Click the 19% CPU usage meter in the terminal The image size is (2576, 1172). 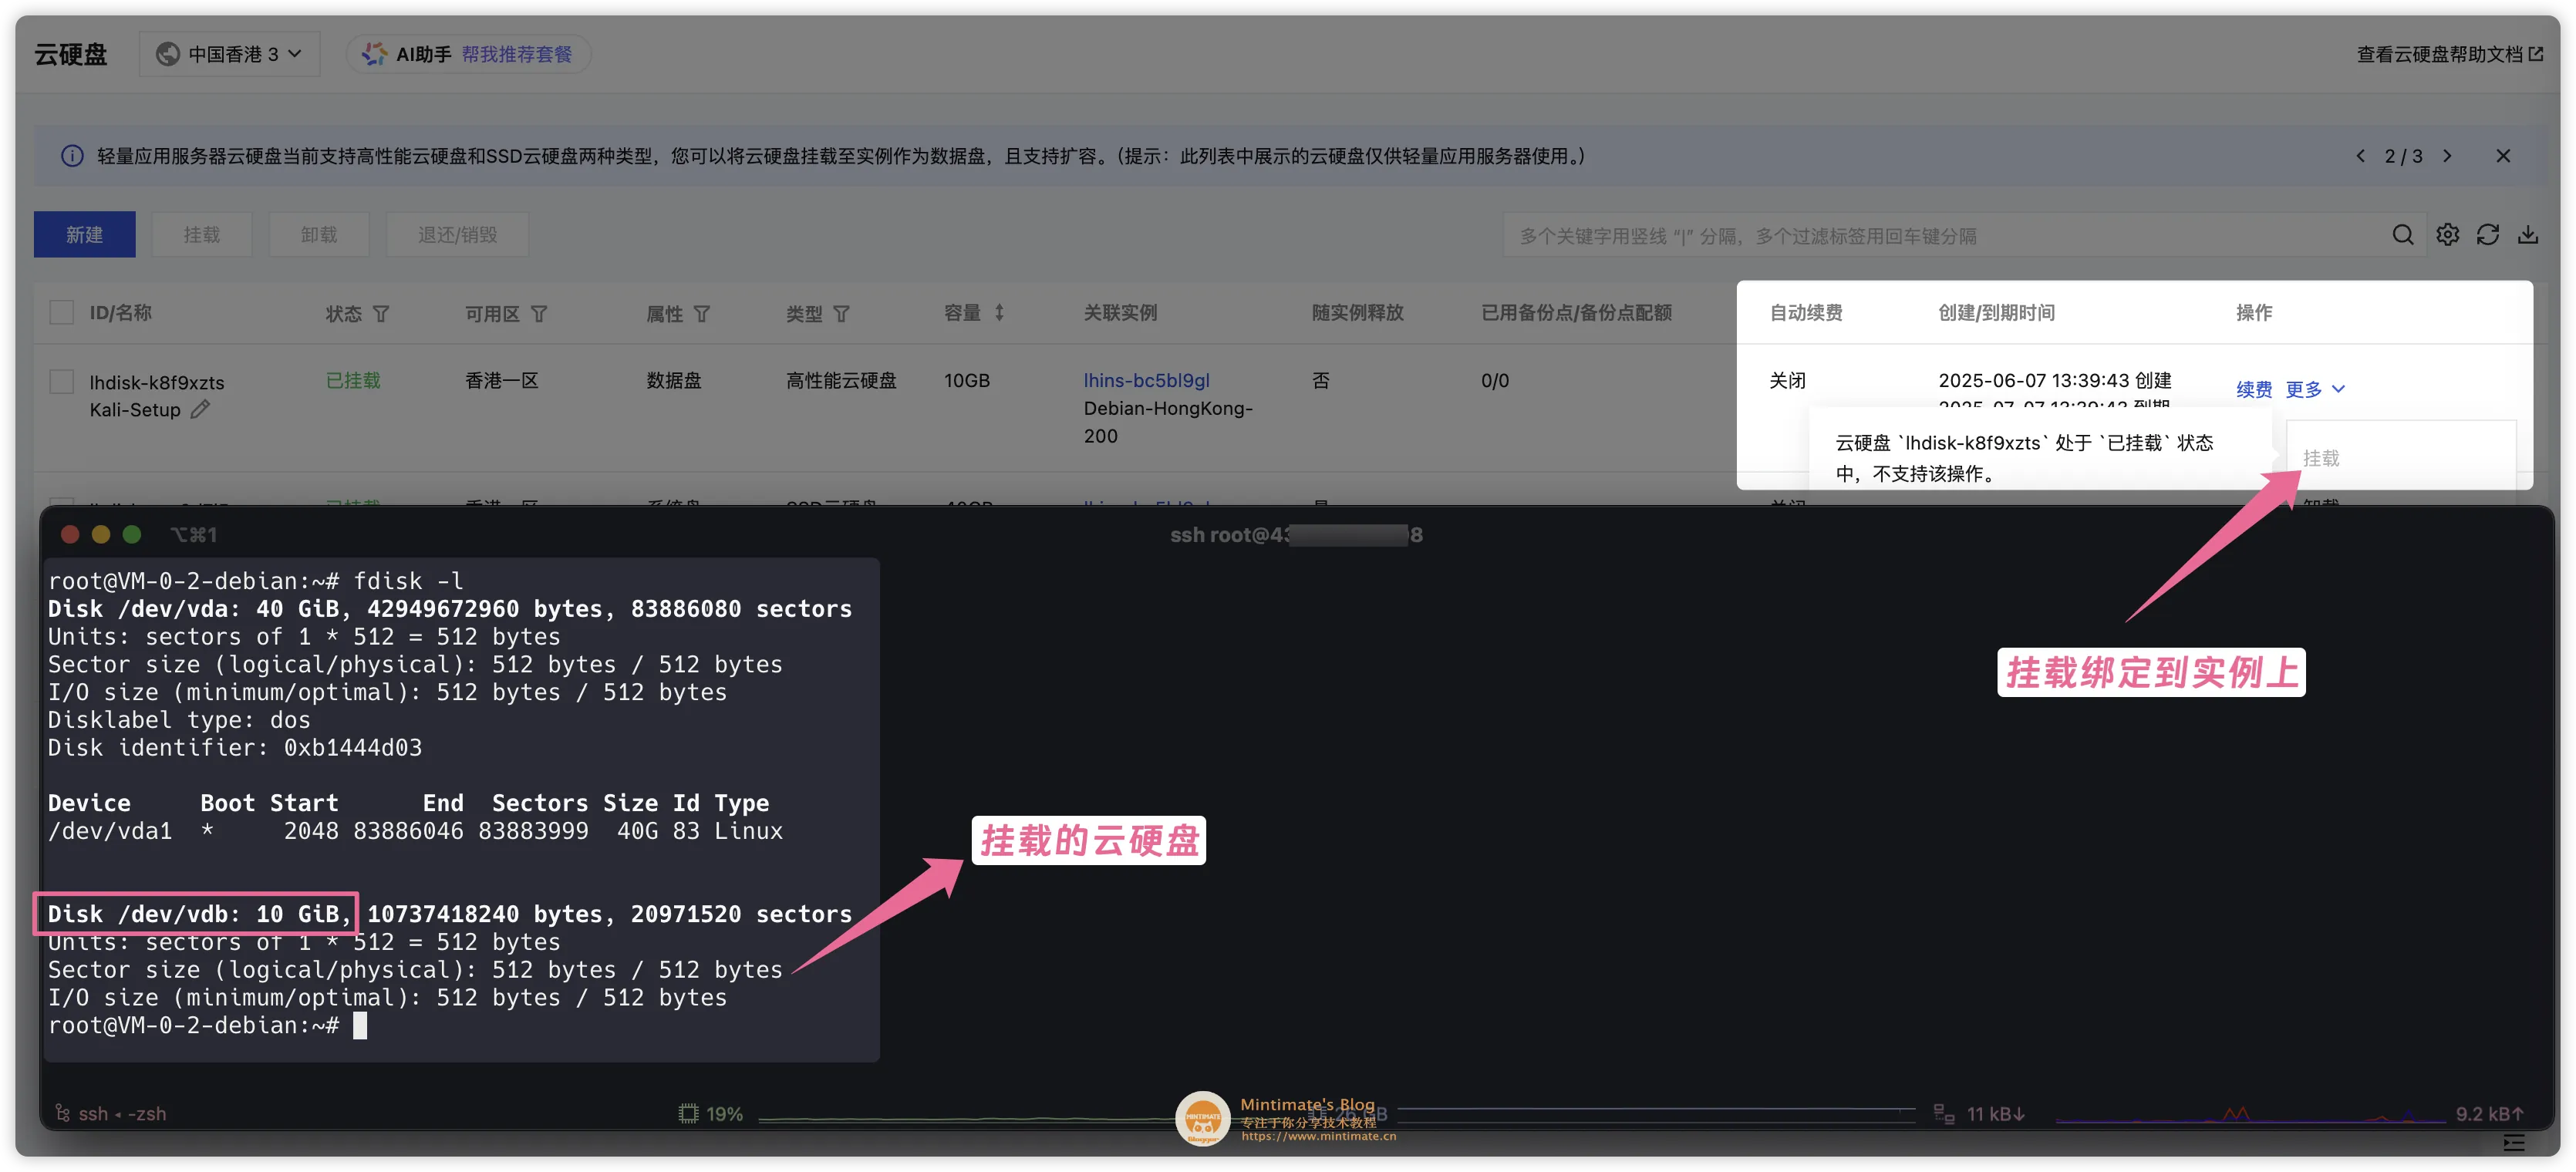coord(712,1112)
